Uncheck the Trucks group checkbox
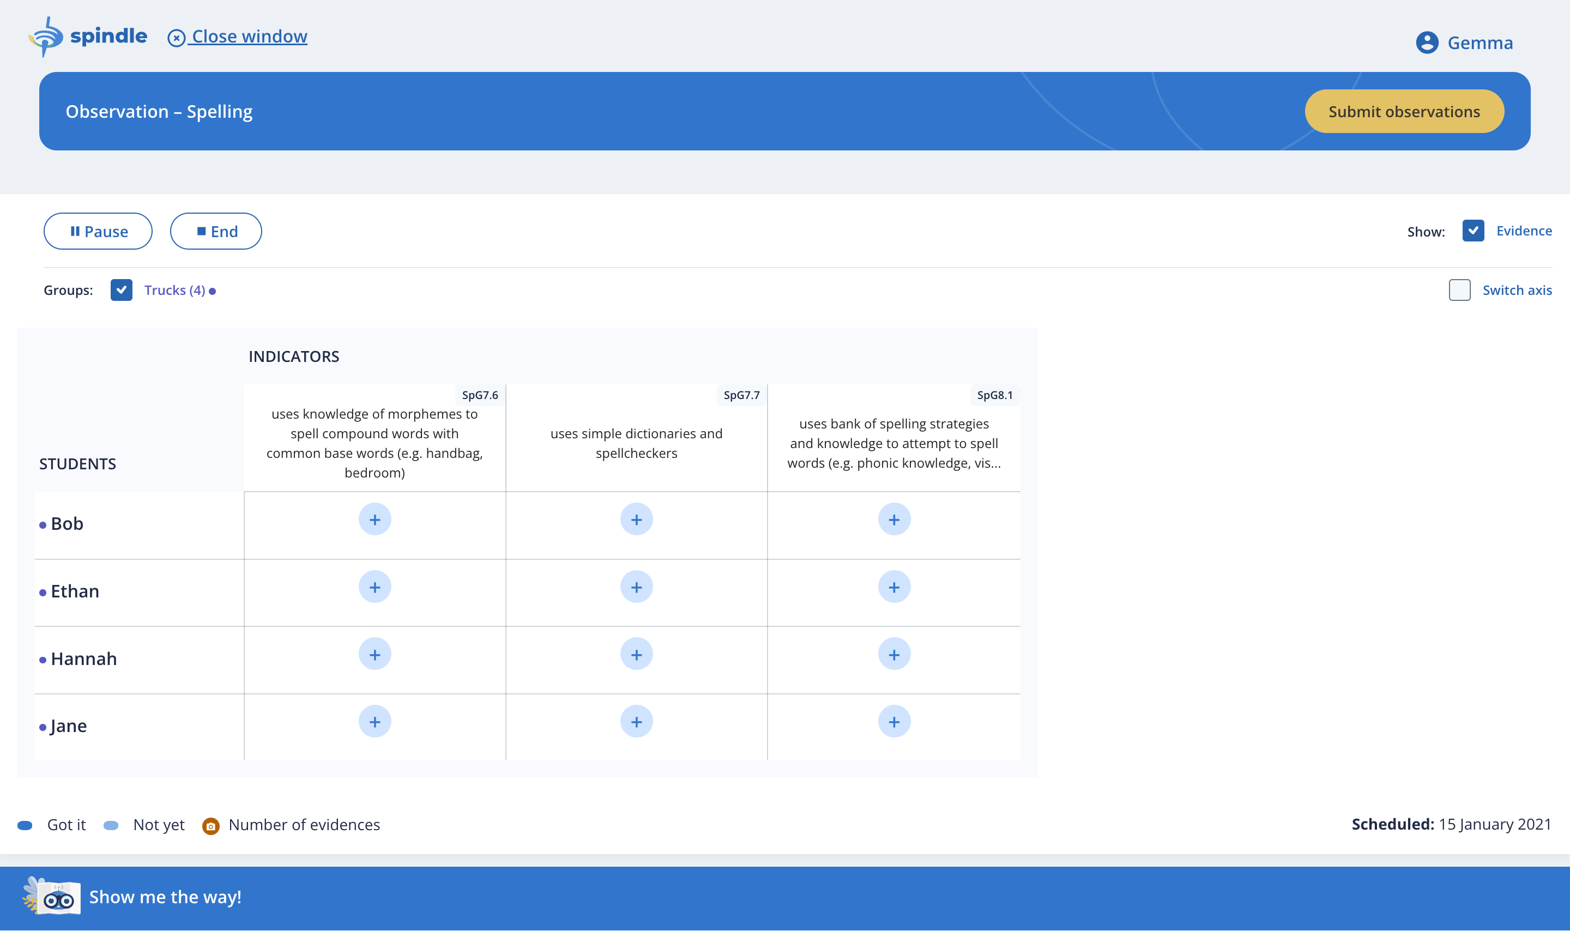Viewport: 1570px width, 931px height. click(x=121, y=290)
